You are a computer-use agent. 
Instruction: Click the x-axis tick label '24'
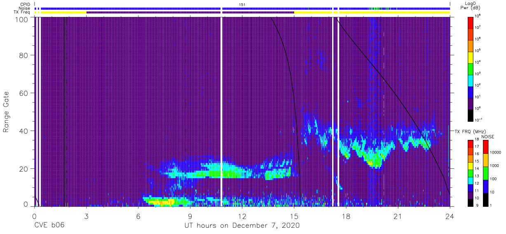click(x=450, y=216)
